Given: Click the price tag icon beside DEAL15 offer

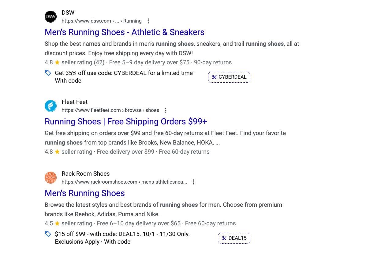Looking at the screenshot, I should click(48, 234).
